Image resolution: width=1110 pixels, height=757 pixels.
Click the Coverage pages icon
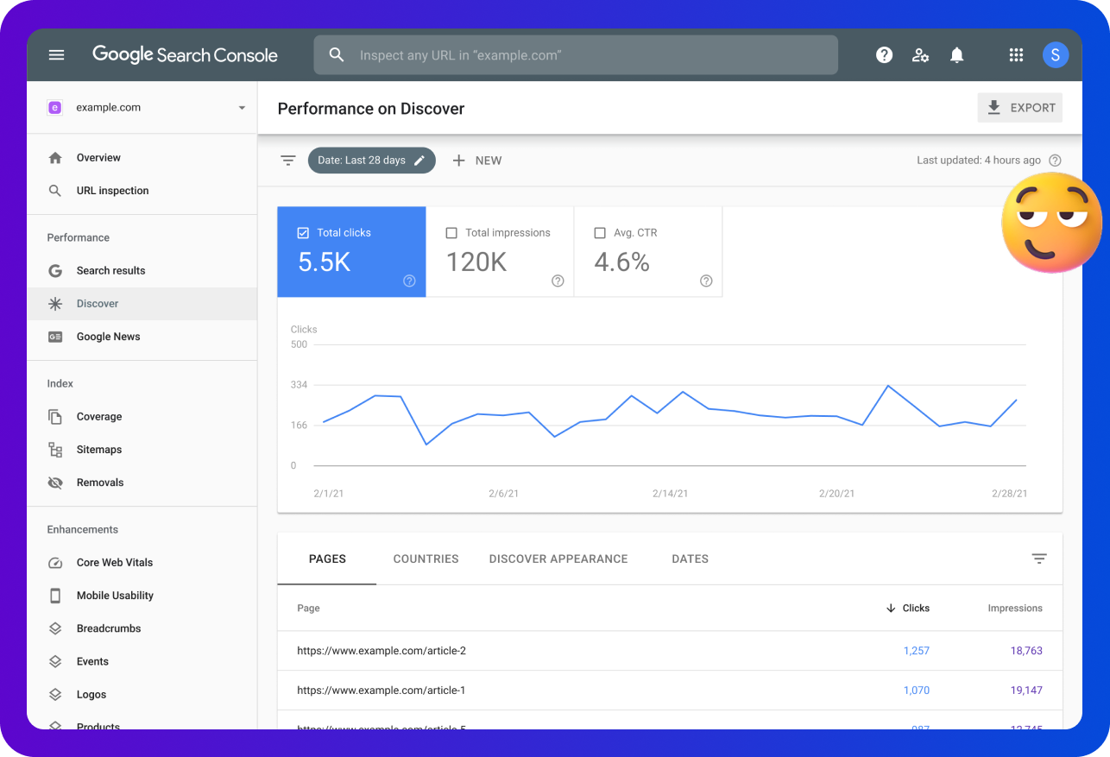pyautogui.click(x=55, y=417)
